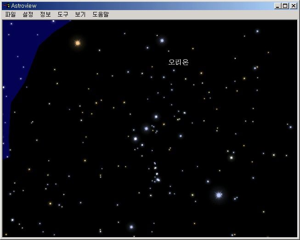This screenshot has width=300, height=240.
Task: Open the 보기 menu
Action: point(80,14)
